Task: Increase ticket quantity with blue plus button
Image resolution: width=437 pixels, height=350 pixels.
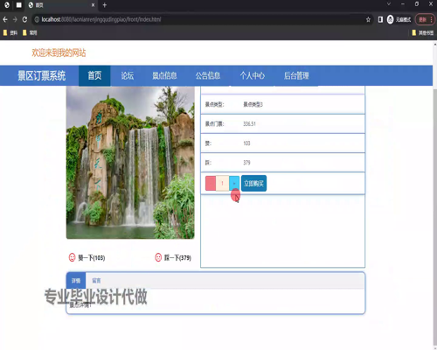Action: 234,183
